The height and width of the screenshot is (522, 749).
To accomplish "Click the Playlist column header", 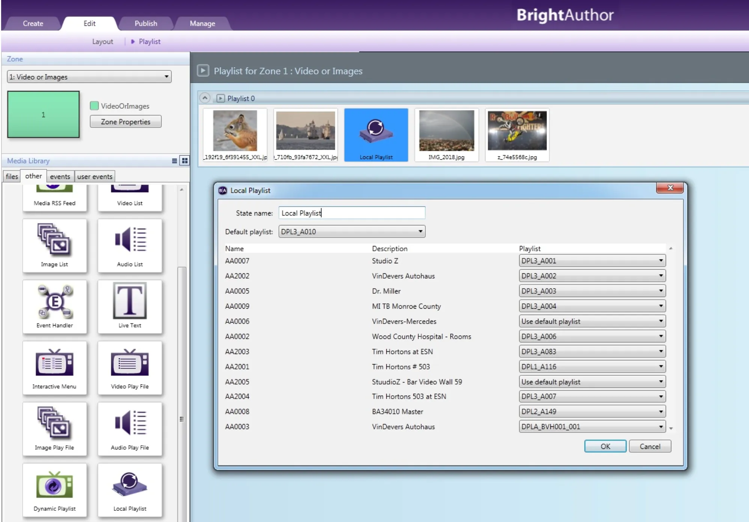I will pyautogui.click(x=530, y=248).
